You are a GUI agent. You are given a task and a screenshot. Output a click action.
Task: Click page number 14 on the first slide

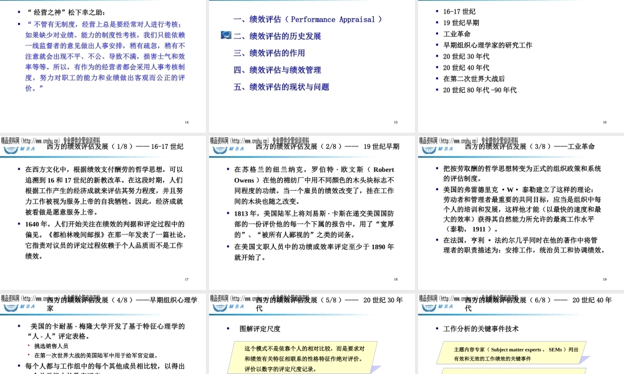[x=187, y=122]
